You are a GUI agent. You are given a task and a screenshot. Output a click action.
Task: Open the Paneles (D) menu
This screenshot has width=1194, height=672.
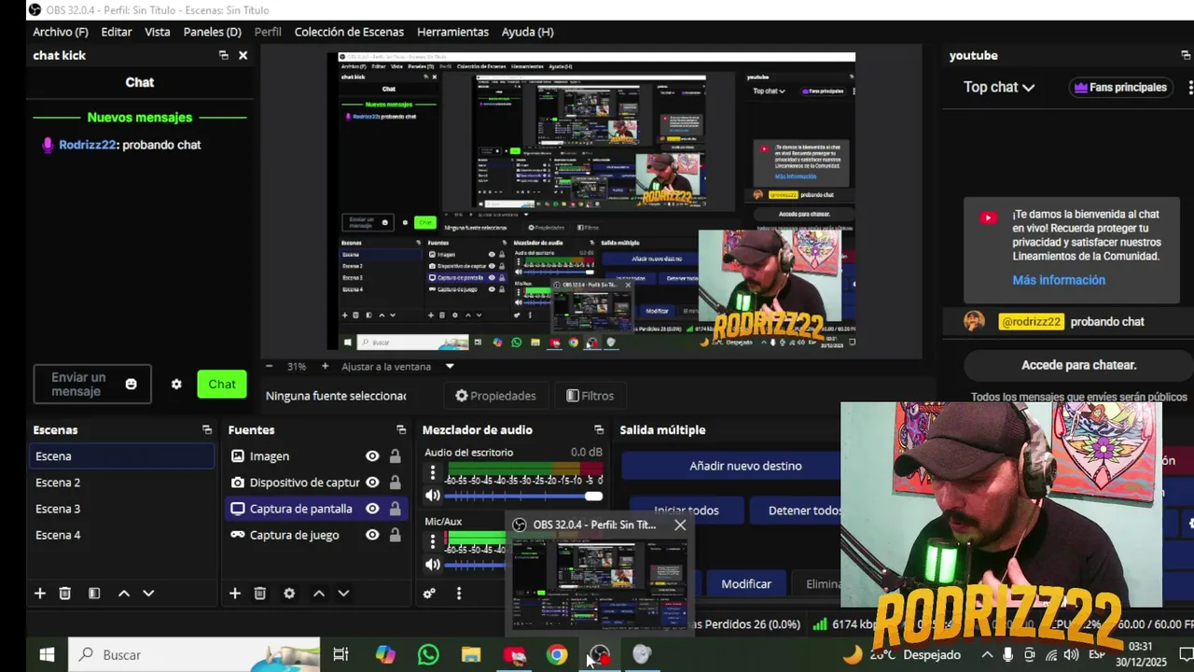click(213, 32)
